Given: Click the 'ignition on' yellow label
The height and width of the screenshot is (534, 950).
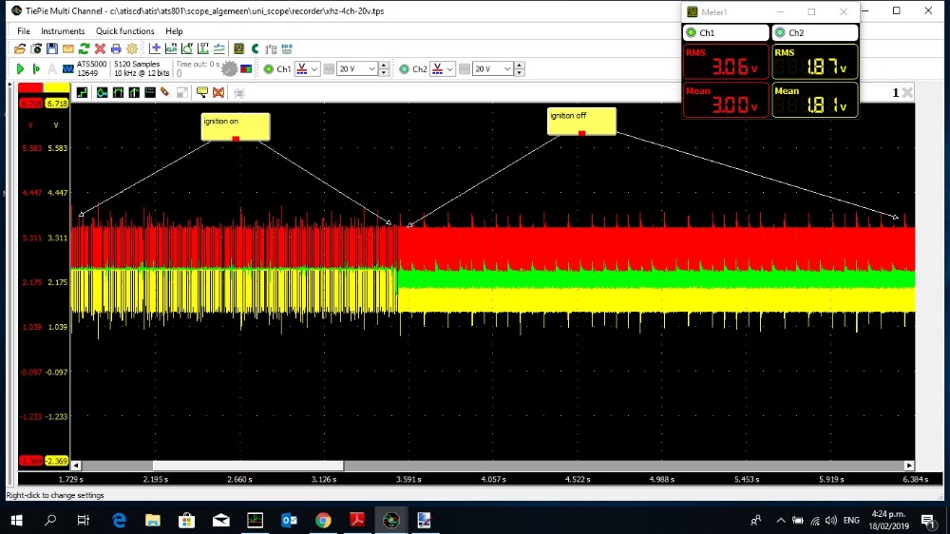Looking at the screenshot, I should pyautogui.click(x=235, y=126).
